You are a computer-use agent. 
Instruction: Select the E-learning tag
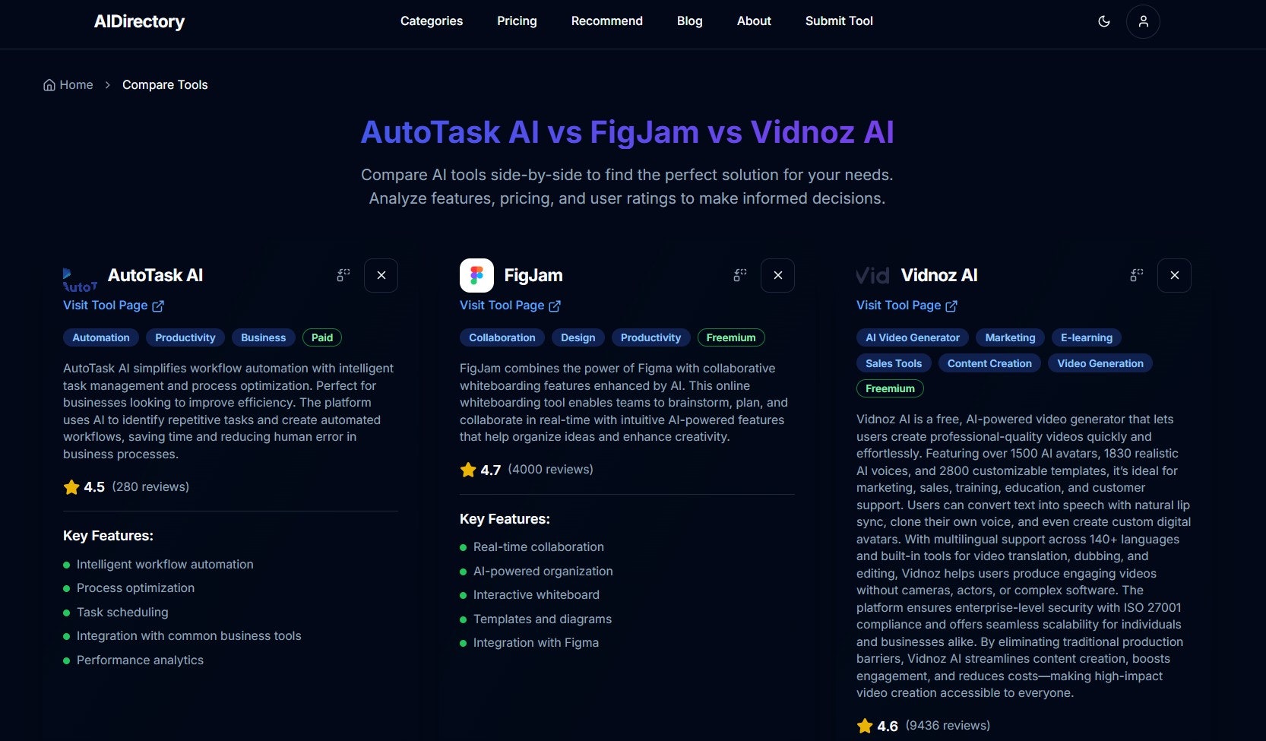1087,337
